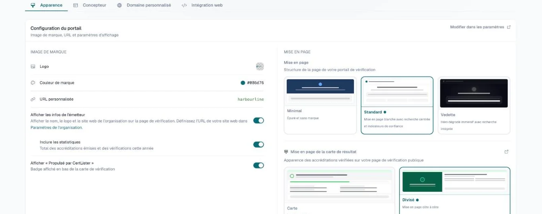
Task: Toggle Afficher Propulsé par CertLister switch
Action: 258,165
